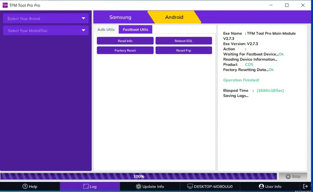This screenshot has height=192, width=313.
Task: Open the Fastboot Utils tab
Action: point(135,30)
